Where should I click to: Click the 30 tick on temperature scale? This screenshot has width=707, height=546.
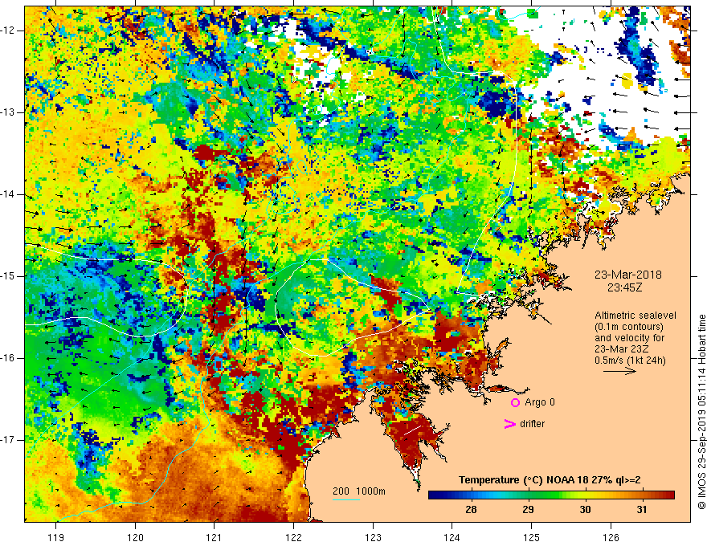(x=585, y=510)
